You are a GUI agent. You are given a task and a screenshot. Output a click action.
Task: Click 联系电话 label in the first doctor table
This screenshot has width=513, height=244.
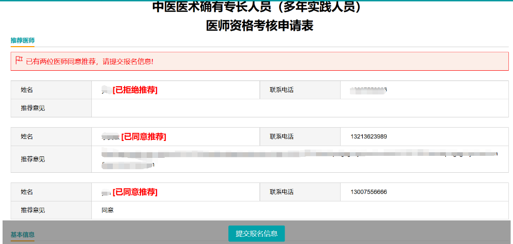(x=282, y=90)
